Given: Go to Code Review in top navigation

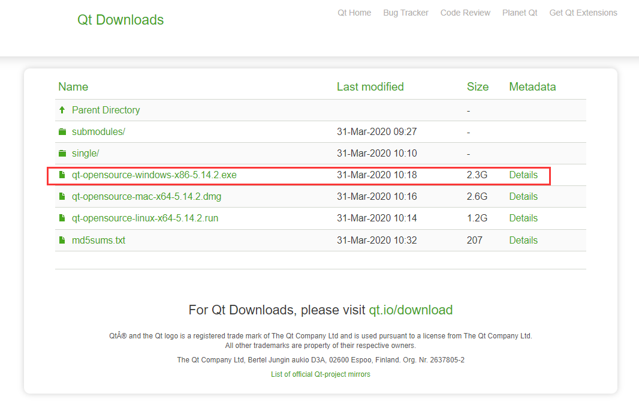Looking at the screenshot, I should pos(465,13).
